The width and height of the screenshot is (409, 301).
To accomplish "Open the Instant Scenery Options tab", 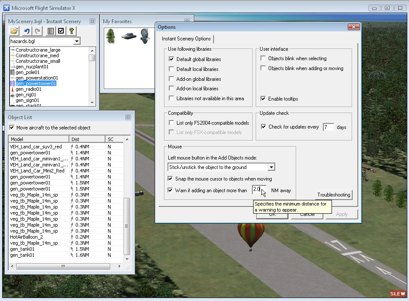I will point(186,39).
